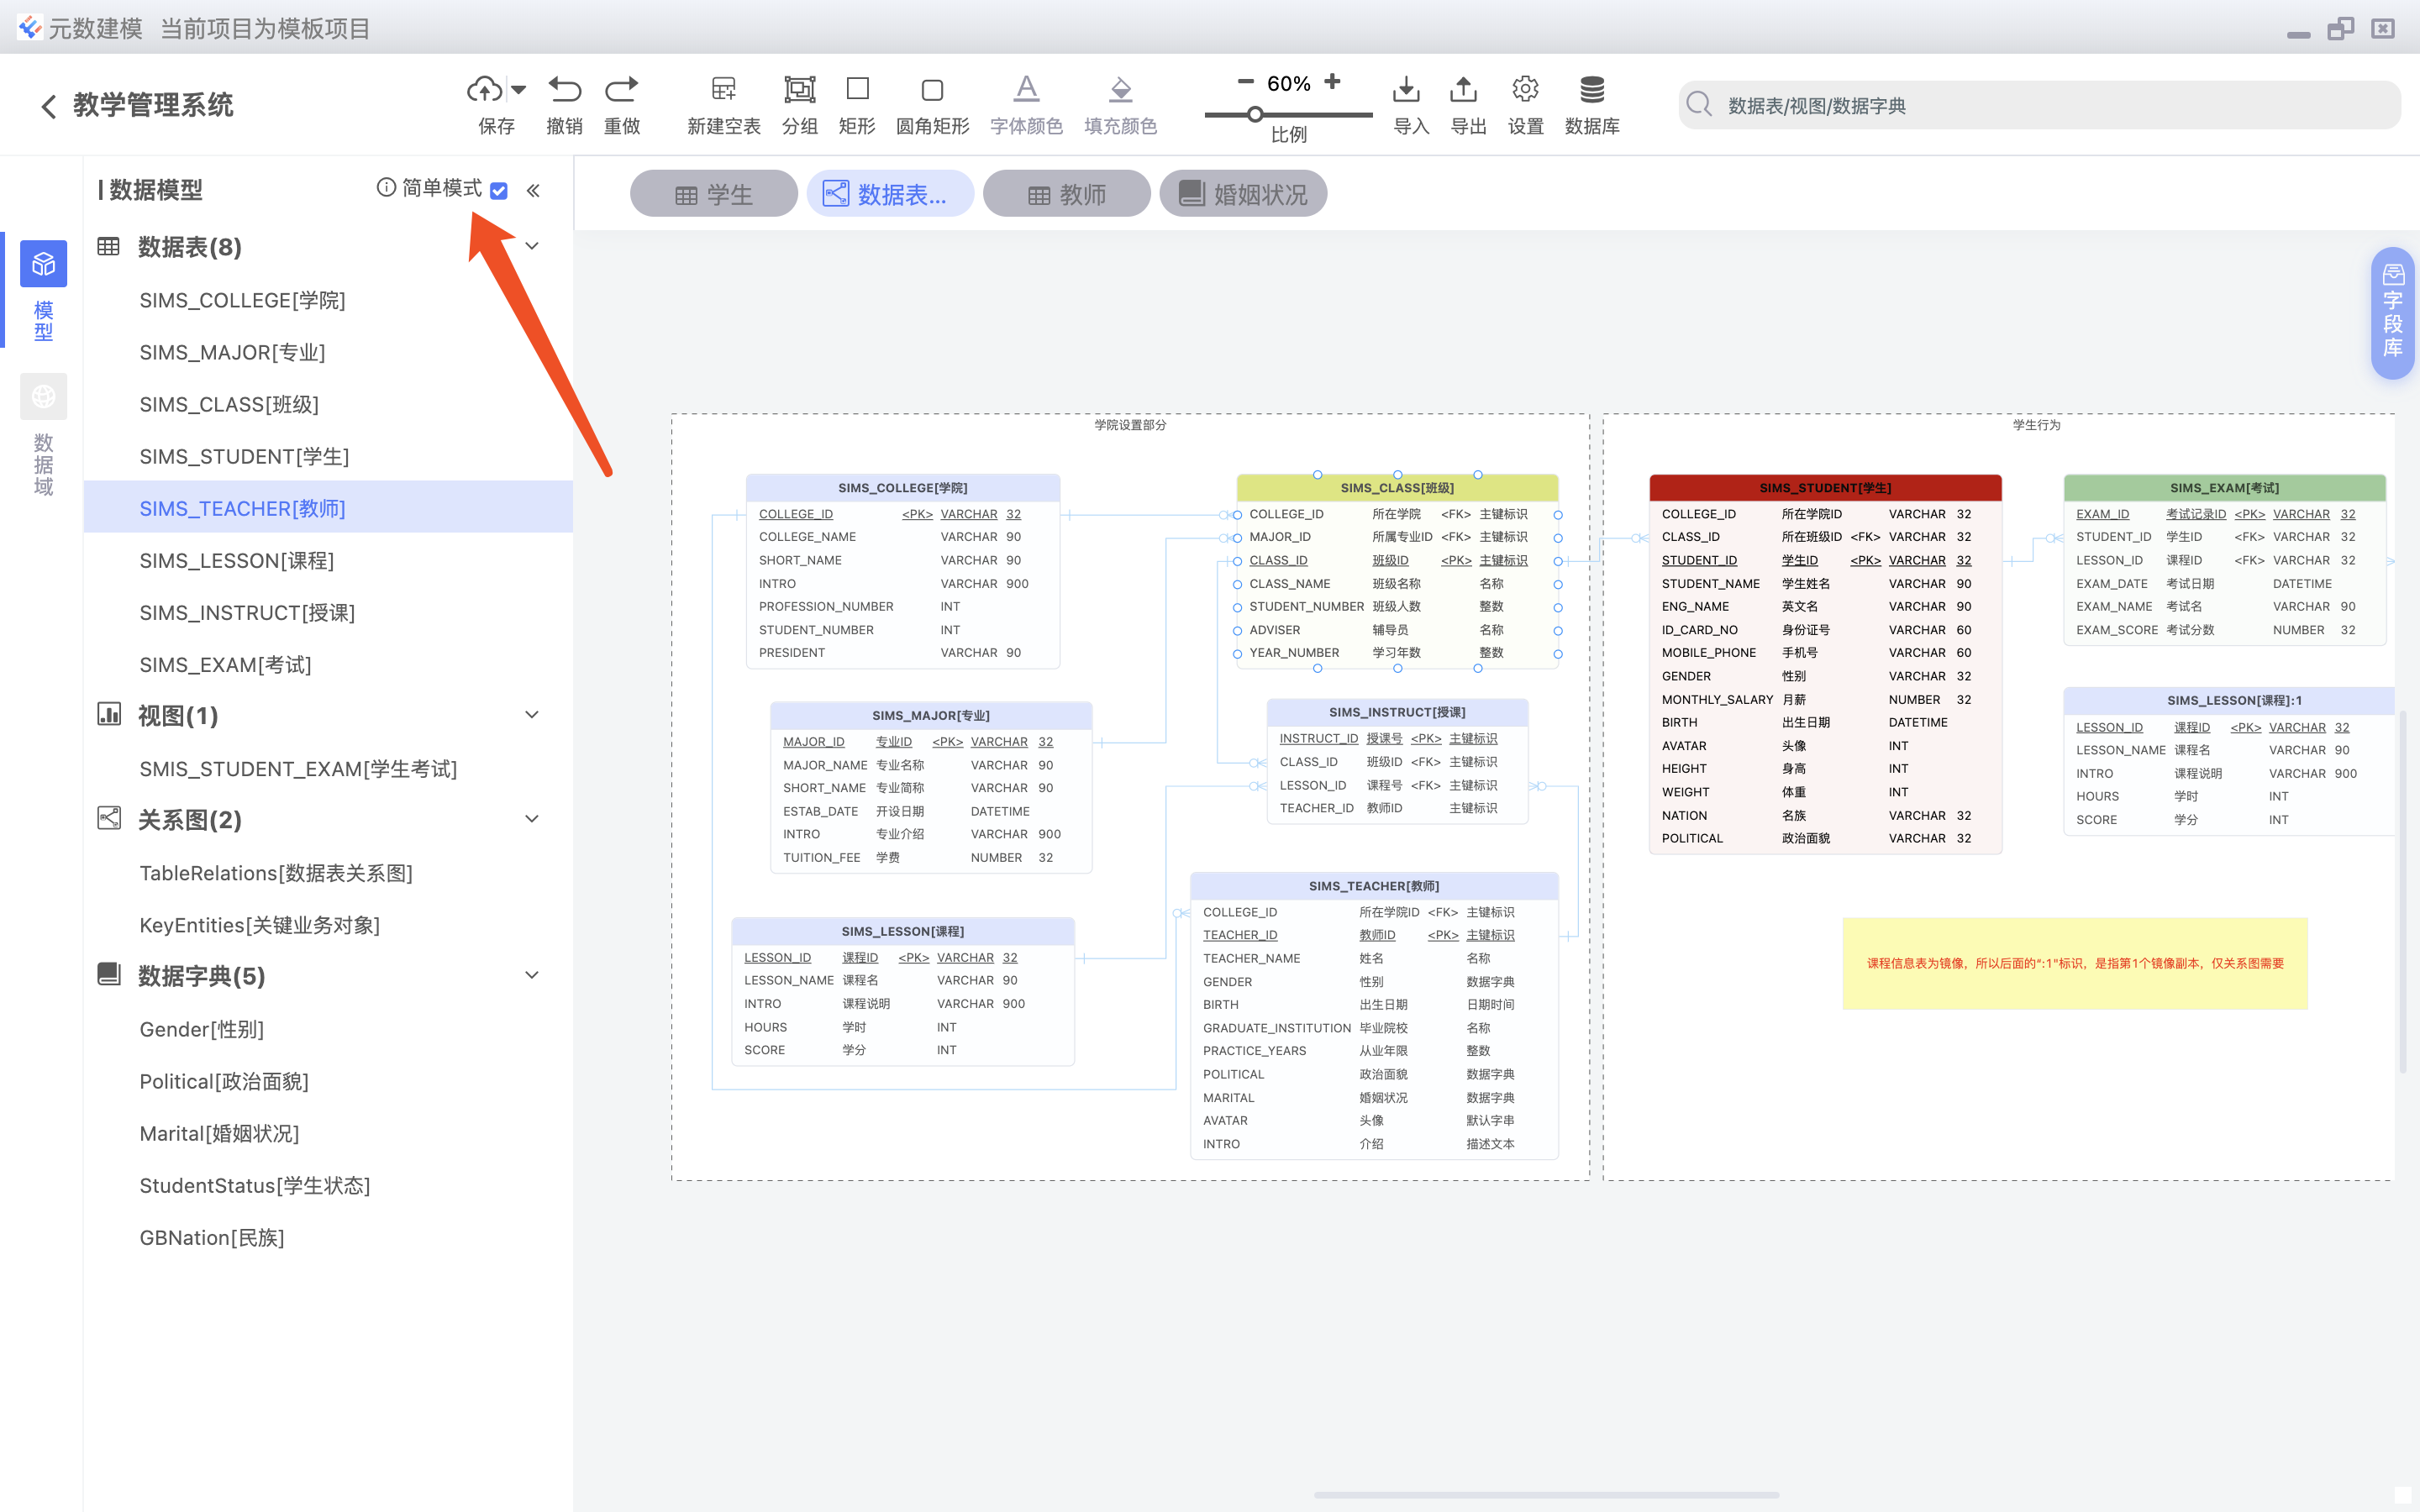Open the 字段库 field library panel

[x=2392, y=313]
